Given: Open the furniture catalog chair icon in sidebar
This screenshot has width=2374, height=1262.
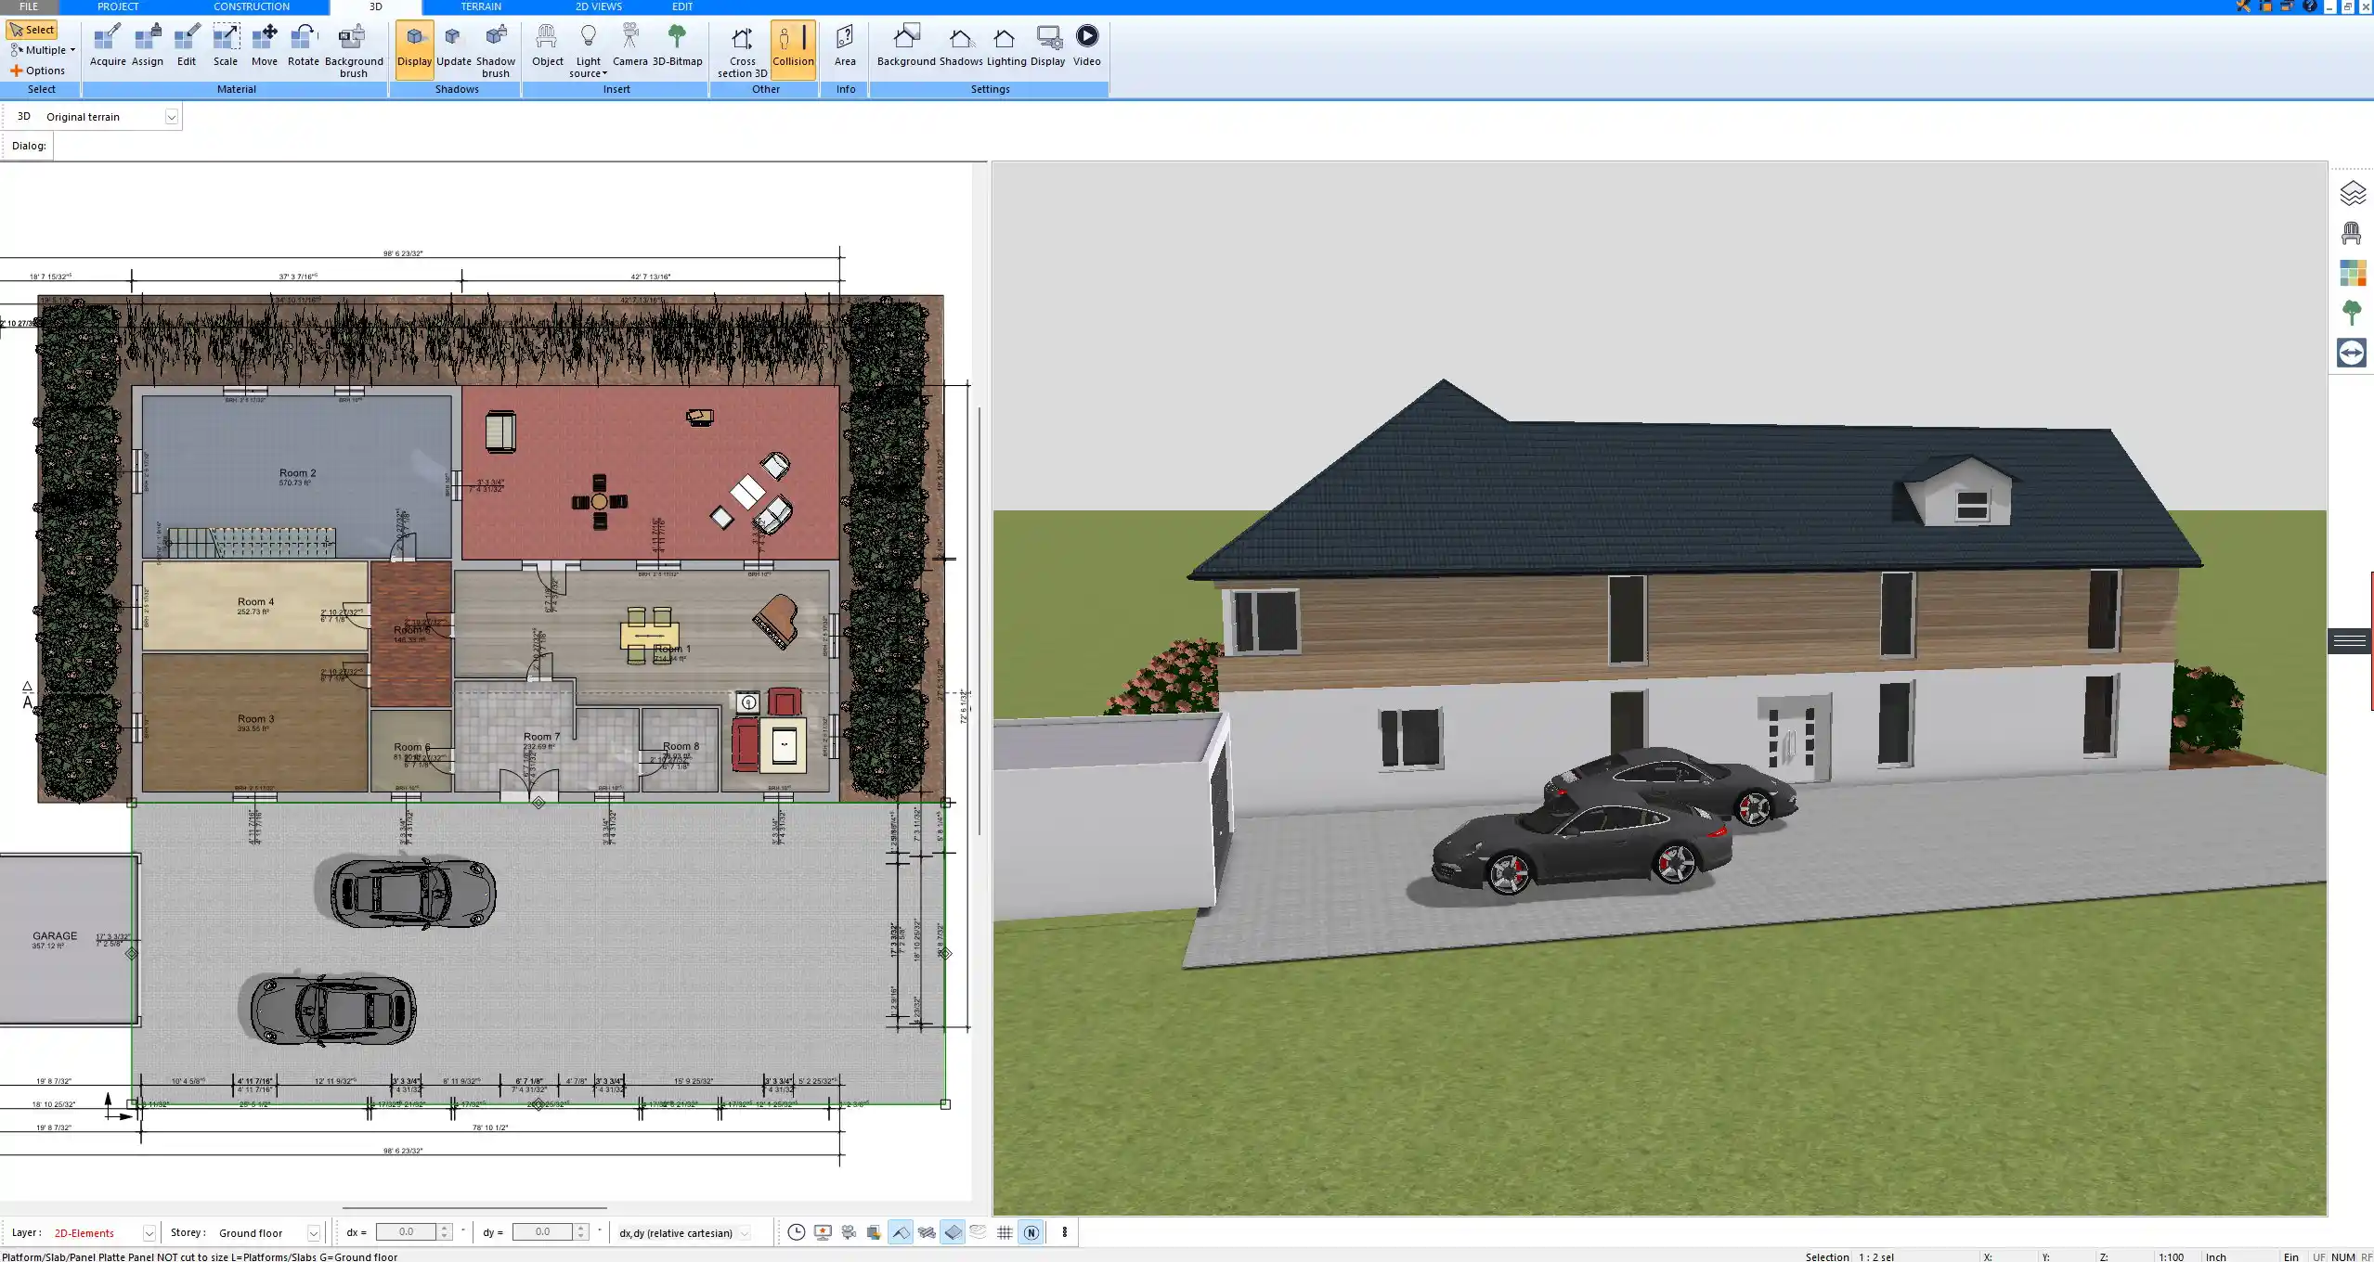Looking at the screenshot, I should [2352, 233].
